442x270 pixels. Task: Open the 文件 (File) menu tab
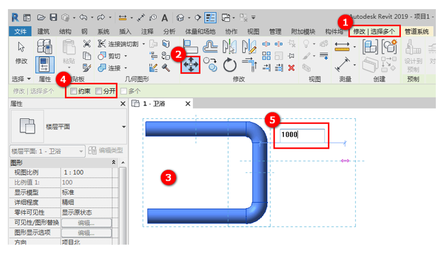click(x=20, y=32)
